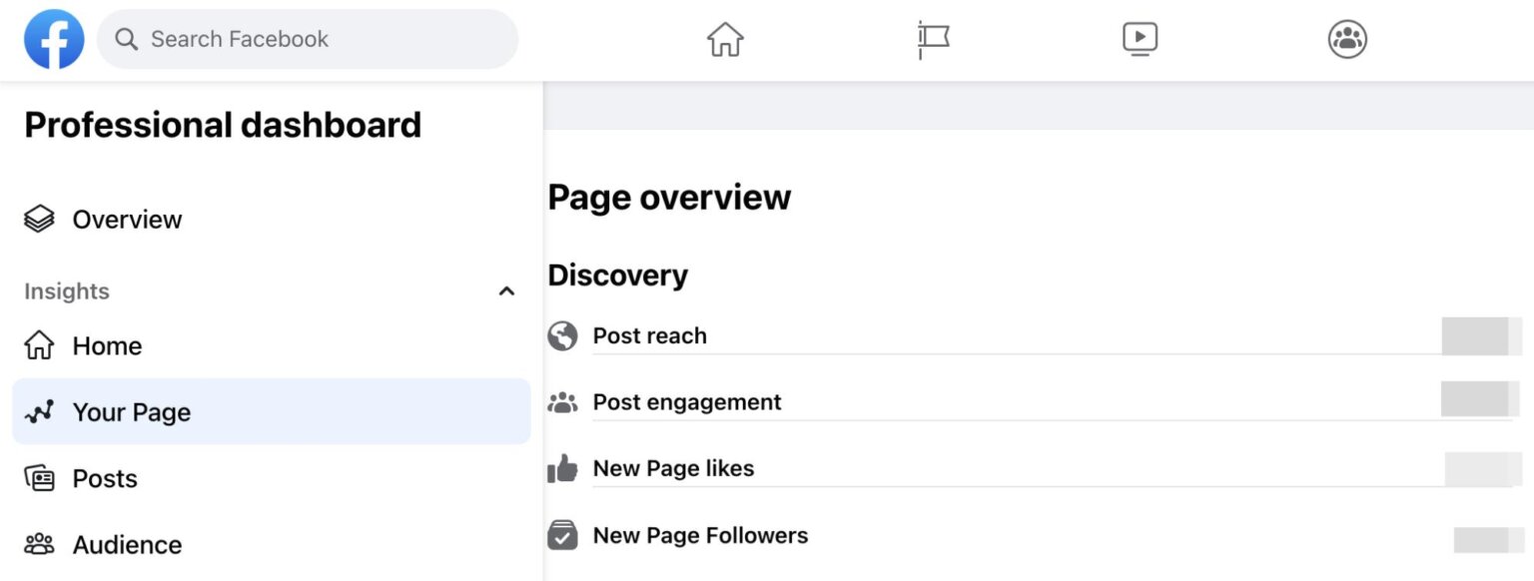
Task: Click the Facebook home icon
Action: 725,39
